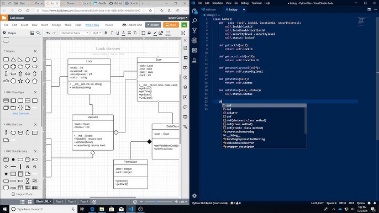Adjust the Lucidchart zoom slider handle
Viewport: 379px width, 213px height.
click(x=156, y=201)
